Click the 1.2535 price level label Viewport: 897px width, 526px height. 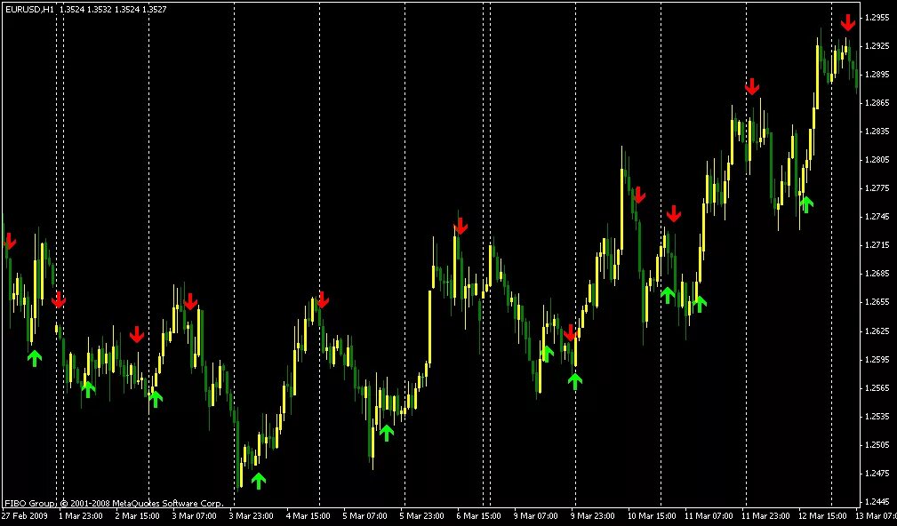point(877,417)
